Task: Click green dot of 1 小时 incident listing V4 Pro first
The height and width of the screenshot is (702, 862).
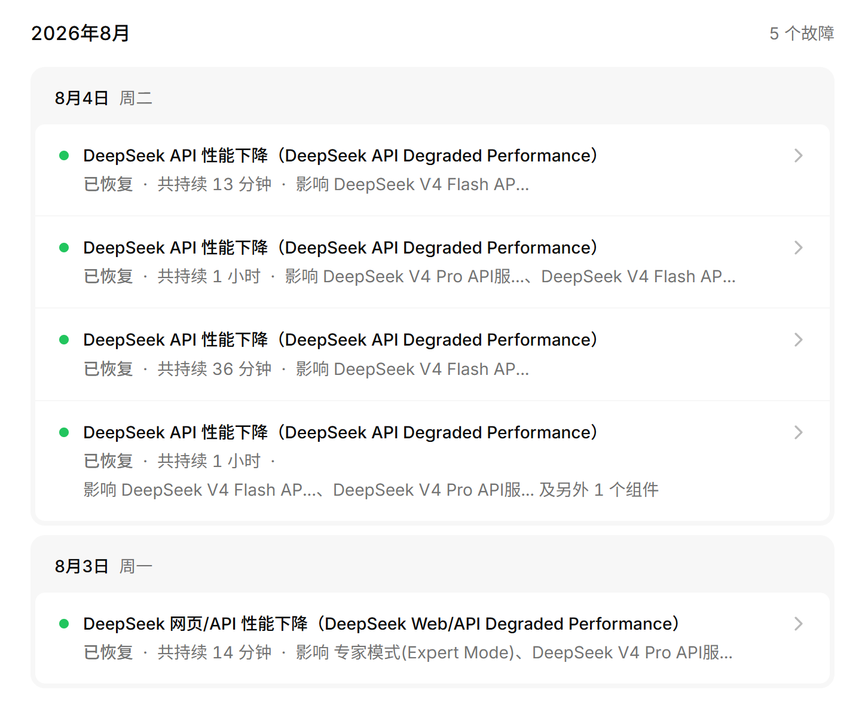Action: (64, 248)
